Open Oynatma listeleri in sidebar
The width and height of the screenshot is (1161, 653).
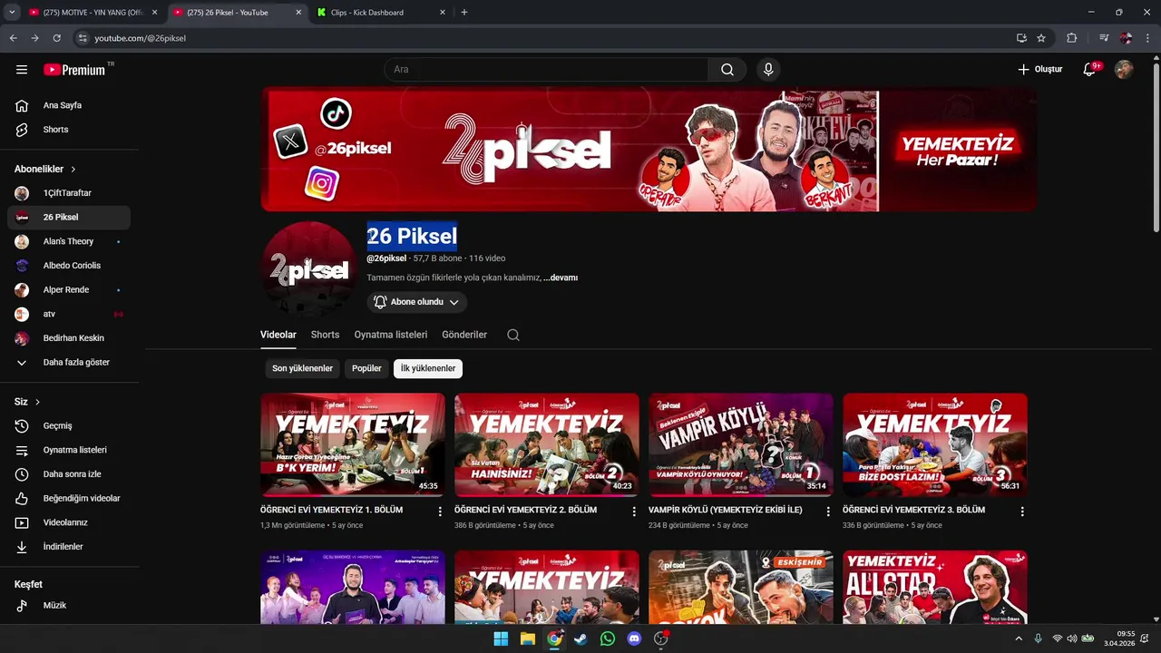[69, 450]
